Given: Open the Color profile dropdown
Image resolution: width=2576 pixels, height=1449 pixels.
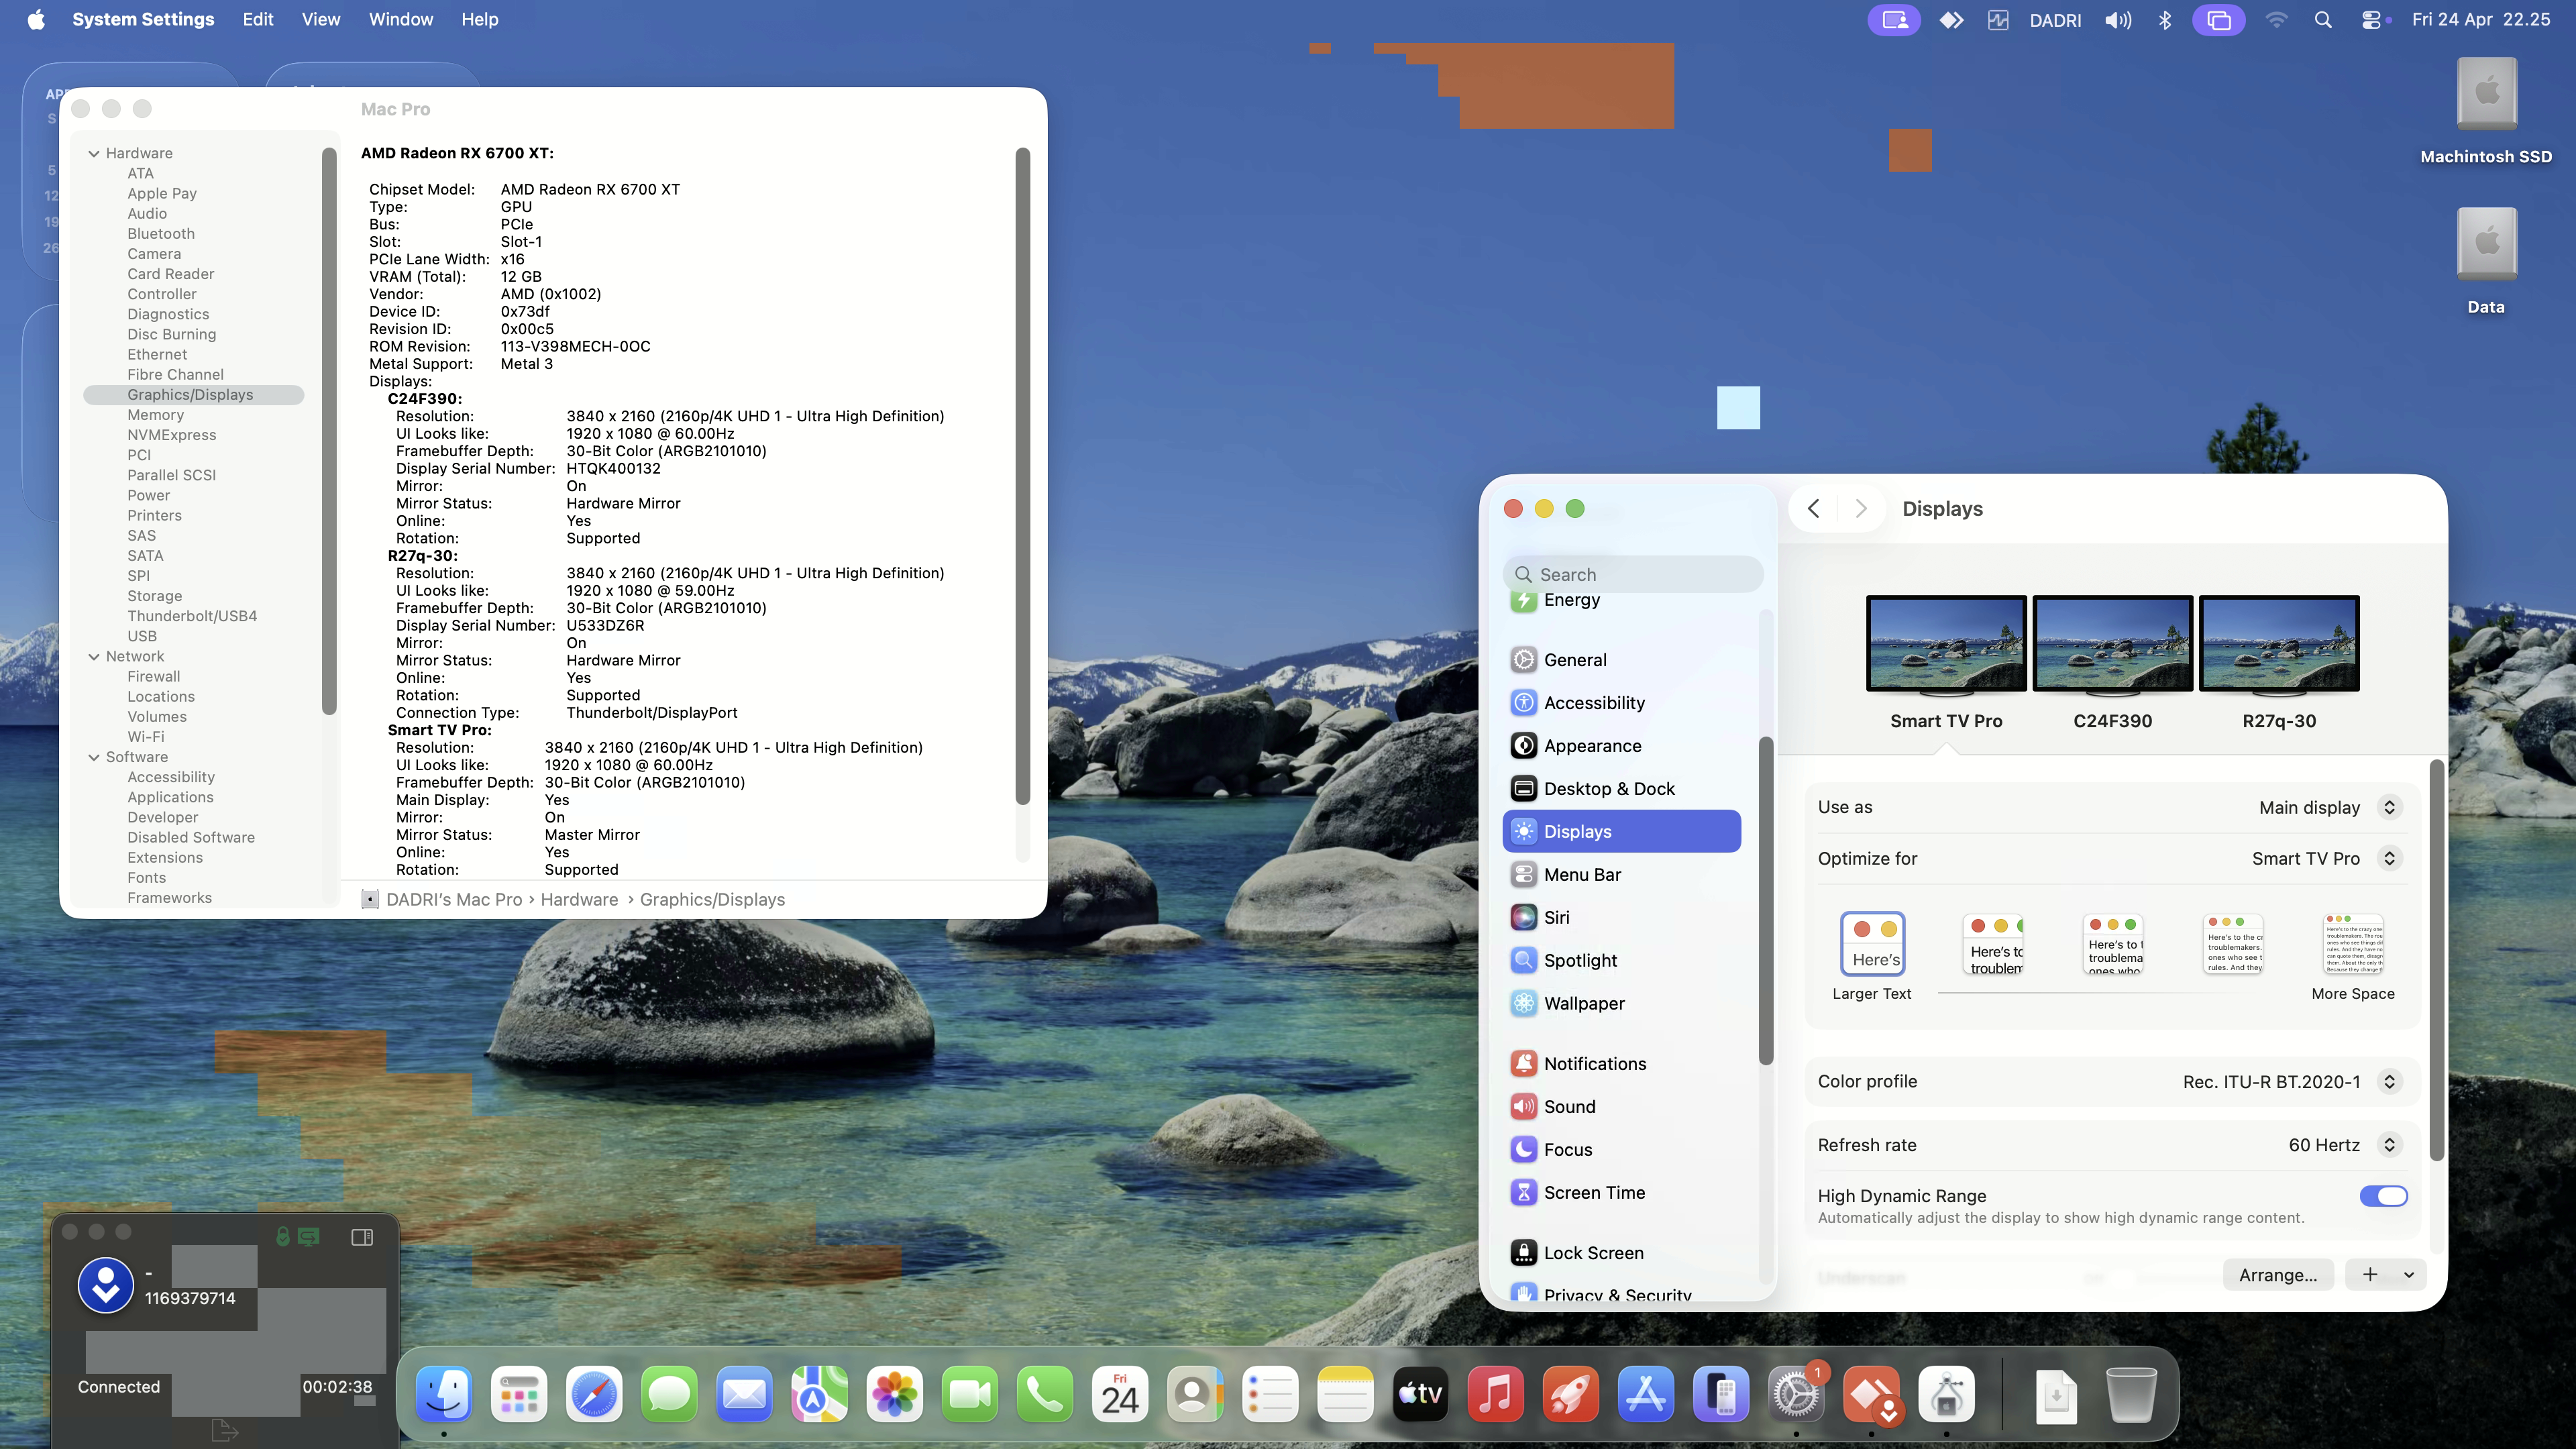Looking at the screenshot, I should [2390, 1081].
